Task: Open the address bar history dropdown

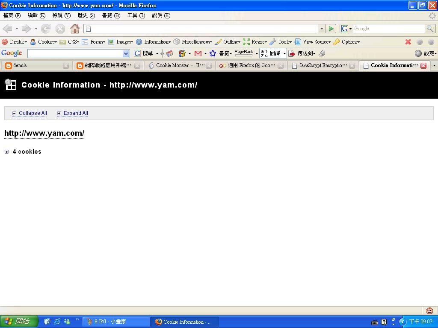Action: [322, 29]
